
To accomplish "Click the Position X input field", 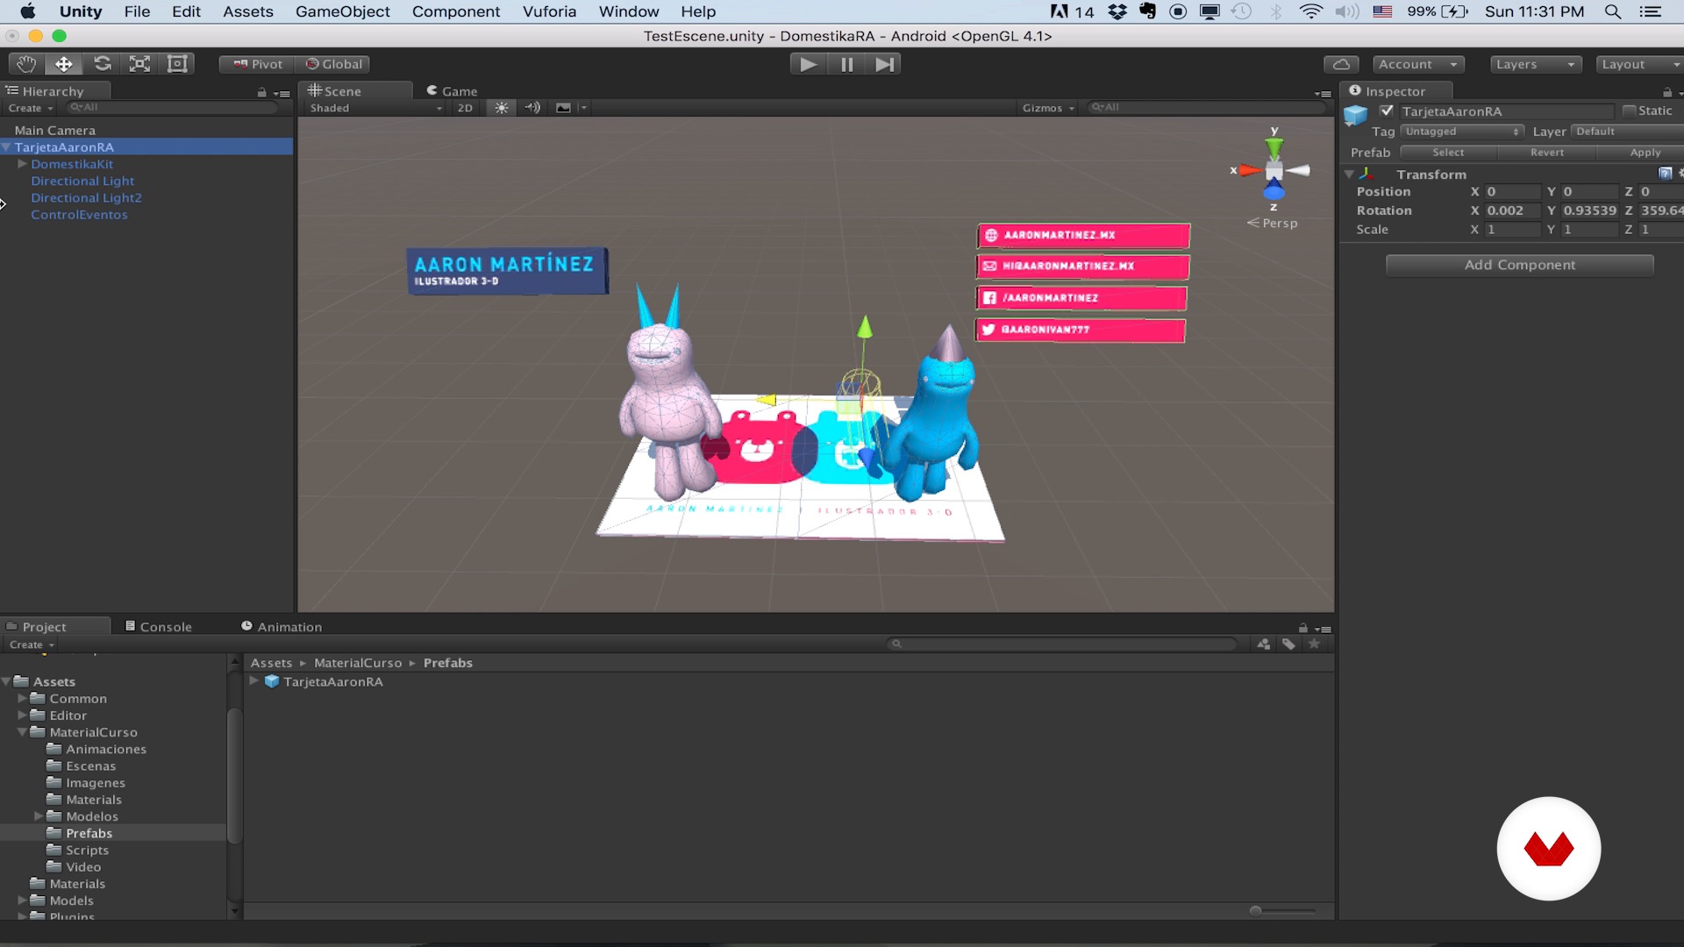I will click(x=1512, y=192).
